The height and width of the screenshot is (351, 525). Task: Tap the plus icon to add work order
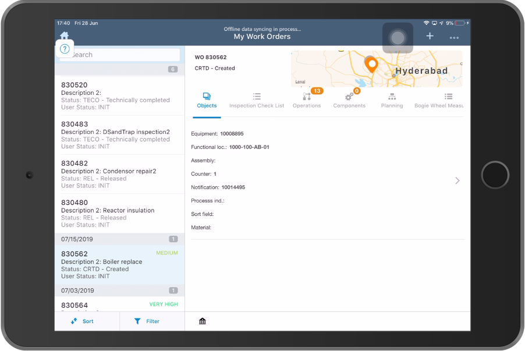coord(430,36)
